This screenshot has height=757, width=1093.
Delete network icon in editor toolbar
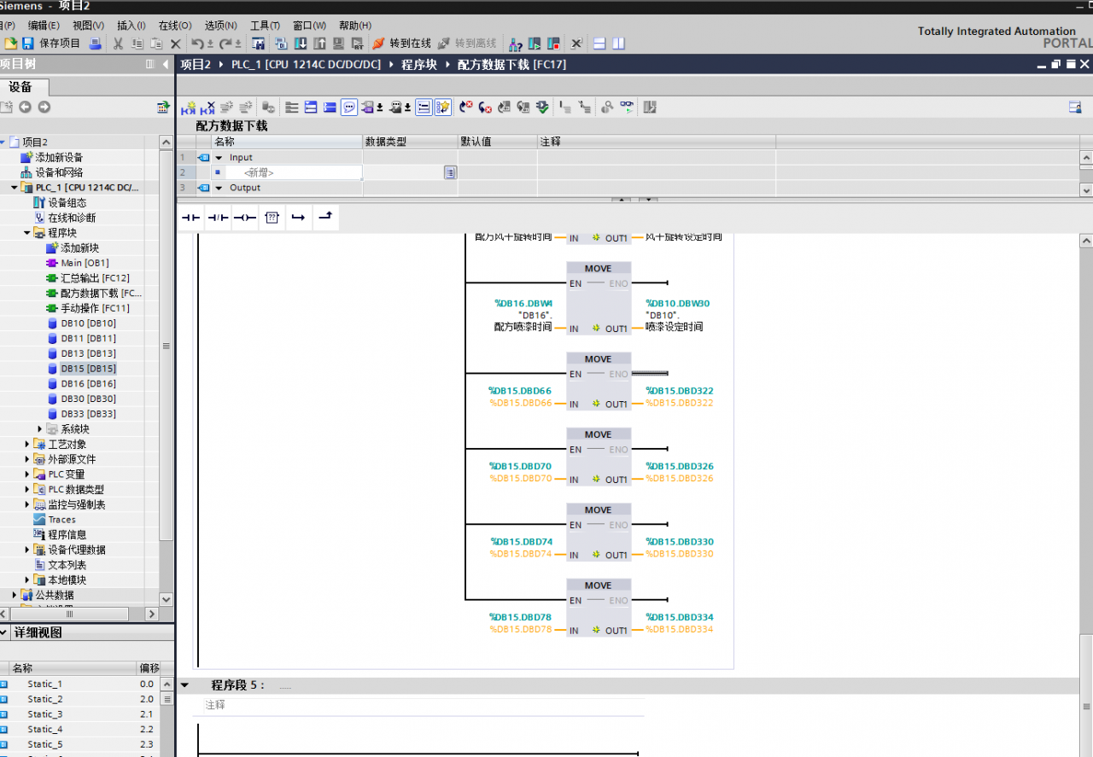point(207,108)
